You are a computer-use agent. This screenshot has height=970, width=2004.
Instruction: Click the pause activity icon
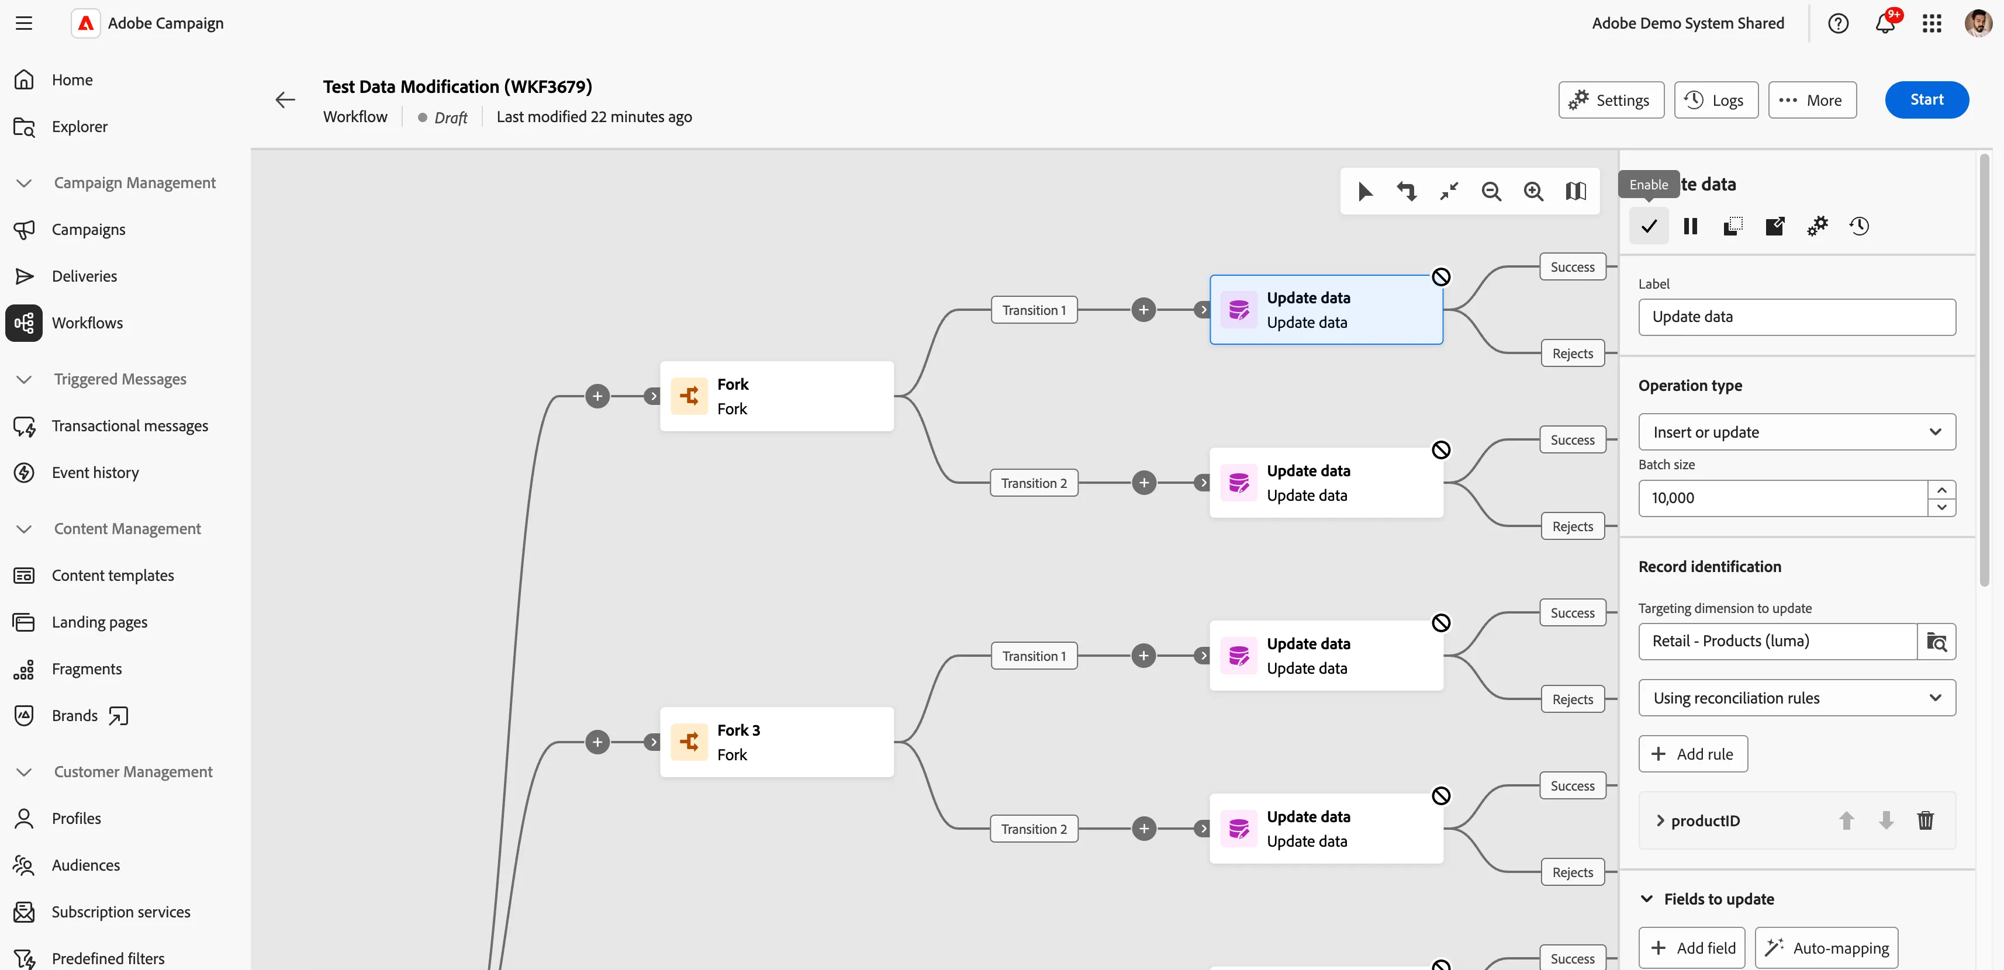(x=1691, y=226)
